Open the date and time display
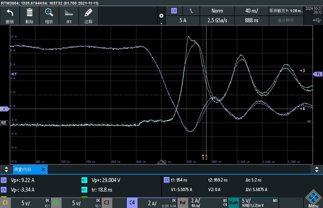Image resolution: width=323 pixels, height=208 pixels. [x=313, y=10]
